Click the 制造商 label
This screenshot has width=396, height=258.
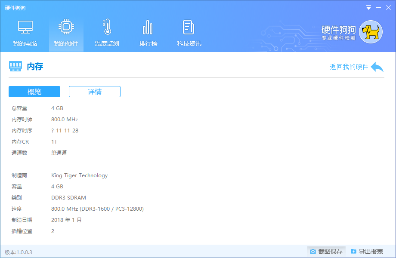click(x=19, y=175)
